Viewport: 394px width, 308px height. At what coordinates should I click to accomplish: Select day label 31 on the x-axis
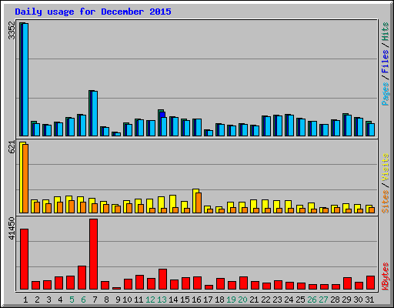pos(369,300)
